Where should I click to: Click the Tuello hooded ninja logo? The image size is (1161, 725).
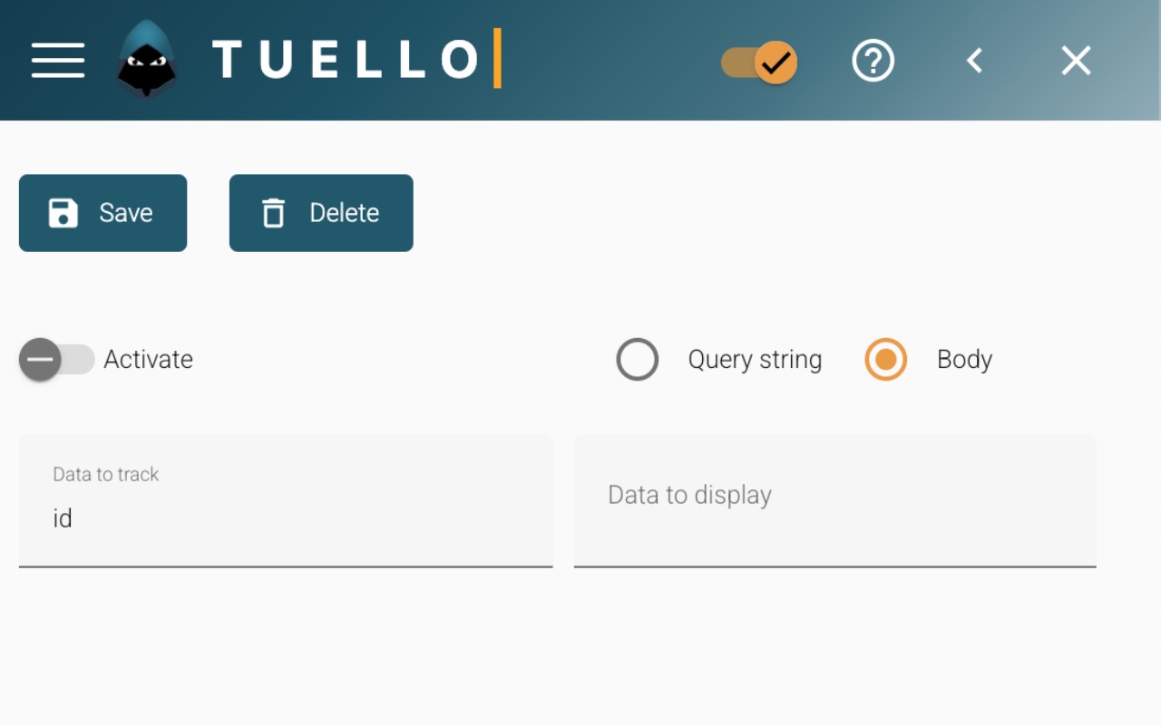tap(146, 60)
